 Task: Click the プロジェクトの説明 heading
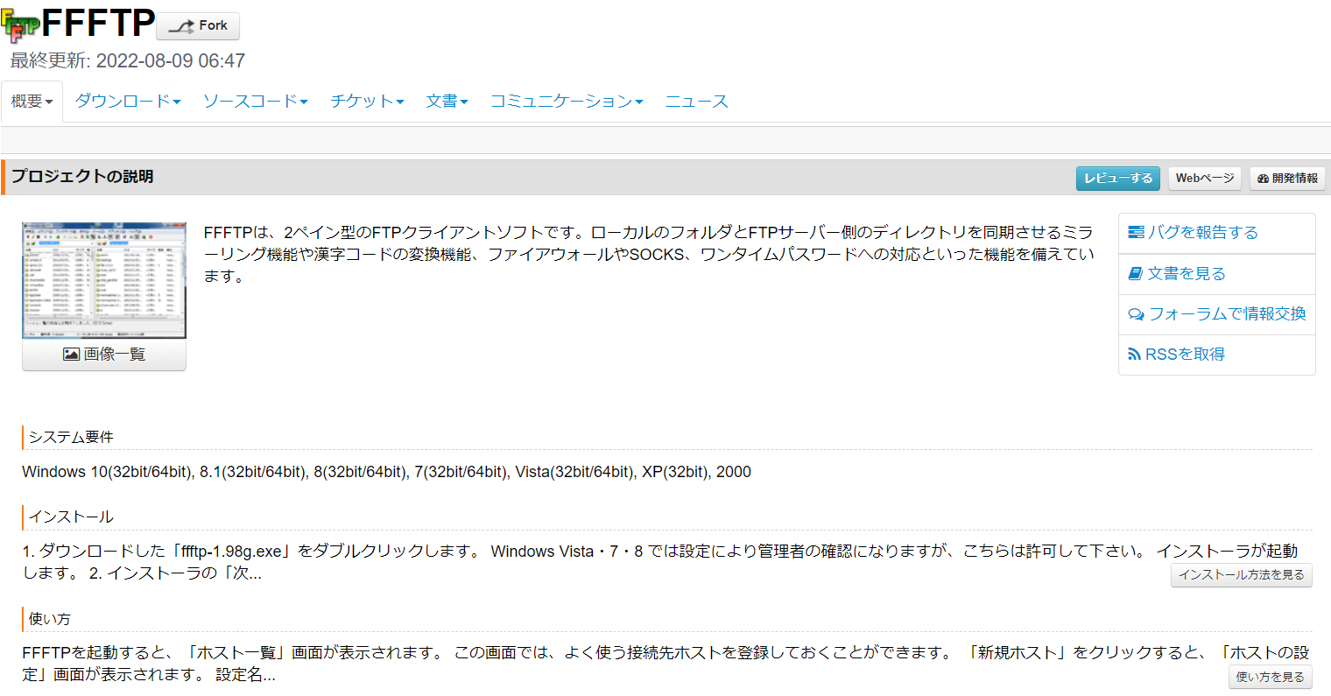point(82,177)
